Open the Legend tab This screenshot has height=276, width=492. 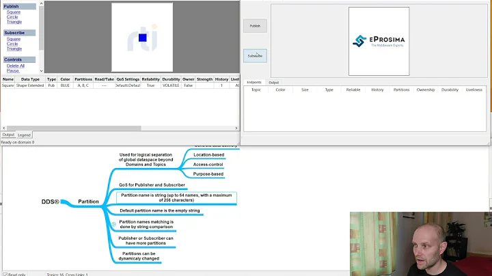[24, 135]
